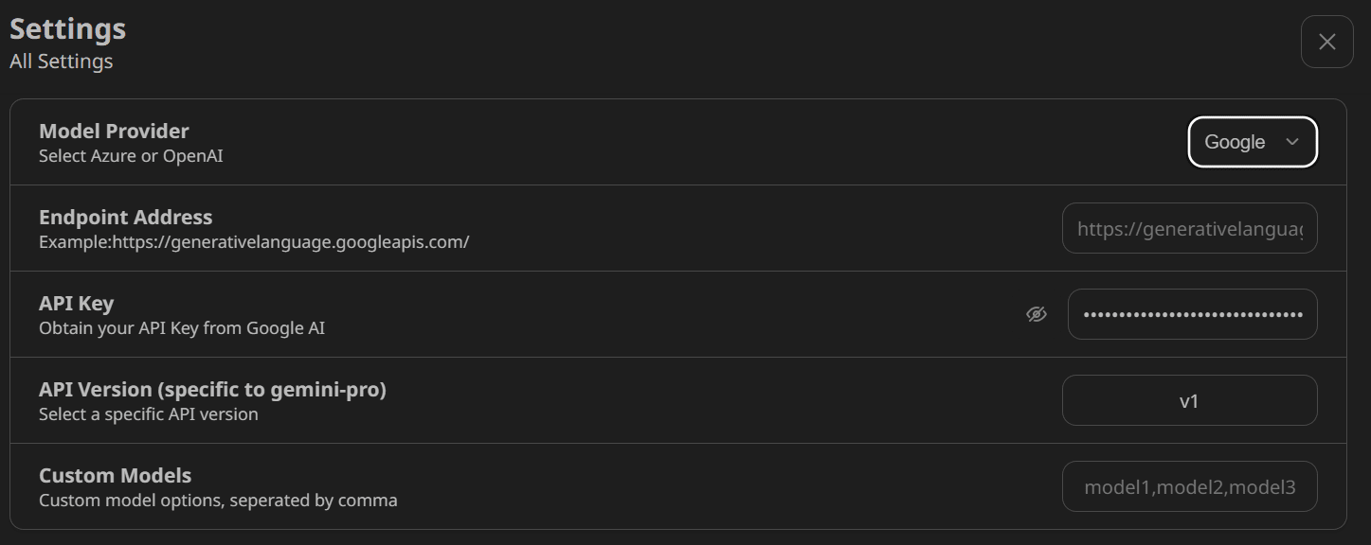Open the Model Provider dropdown showing Google
Image resolution: width=1371 pixels, height=545 pixels.
(x=1253, y=142)
